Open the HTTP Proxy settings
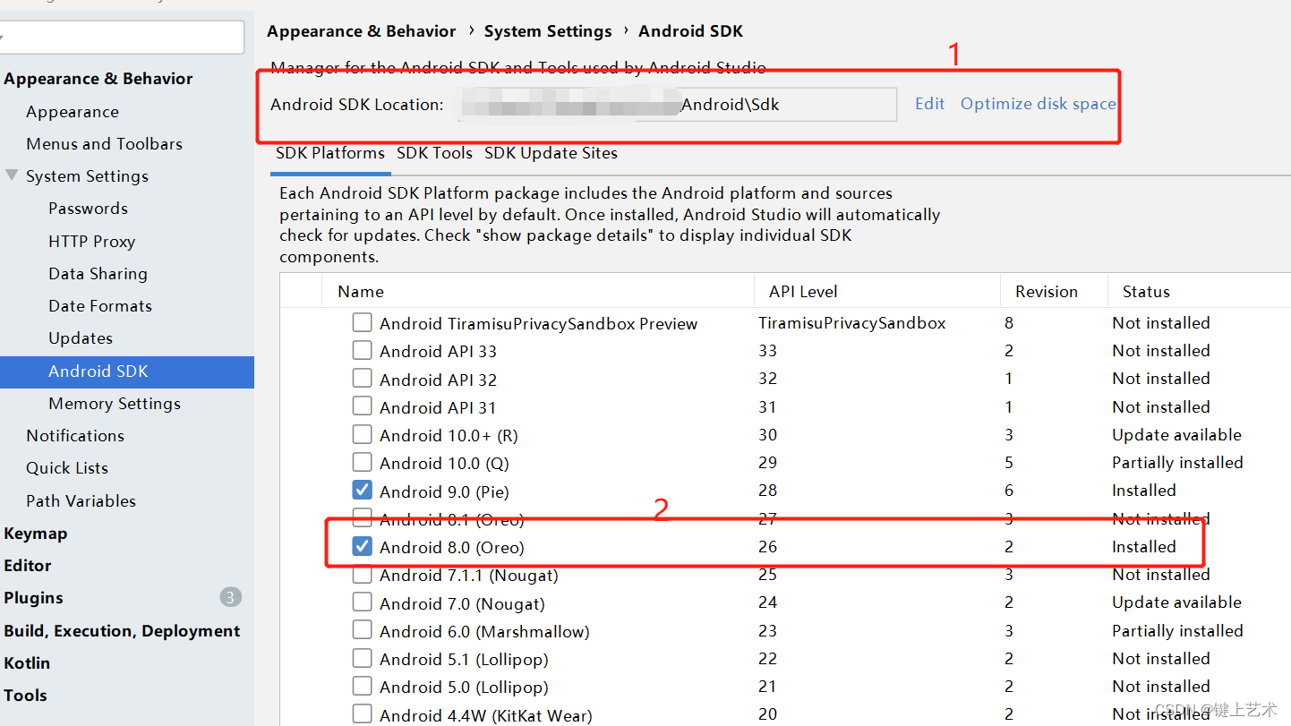This screenshot has width=1291, height=726. 93,241
